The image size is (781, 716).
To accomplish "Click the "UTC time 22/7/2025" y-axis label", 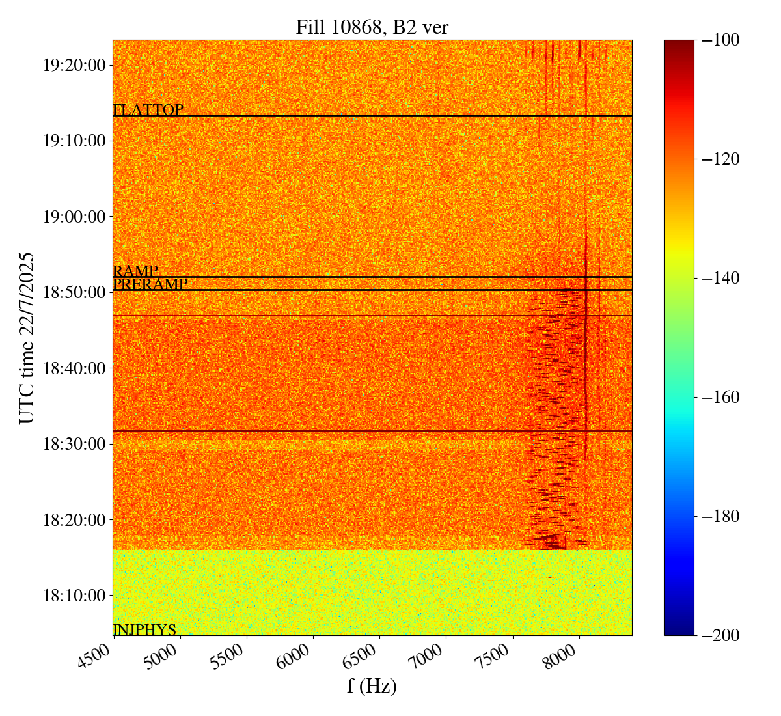I will (x=27, y=337).
